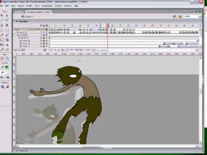The image size is (207, 155).
Task: Switch to the brackenwood document tab
Action: [x=38, y=12]
